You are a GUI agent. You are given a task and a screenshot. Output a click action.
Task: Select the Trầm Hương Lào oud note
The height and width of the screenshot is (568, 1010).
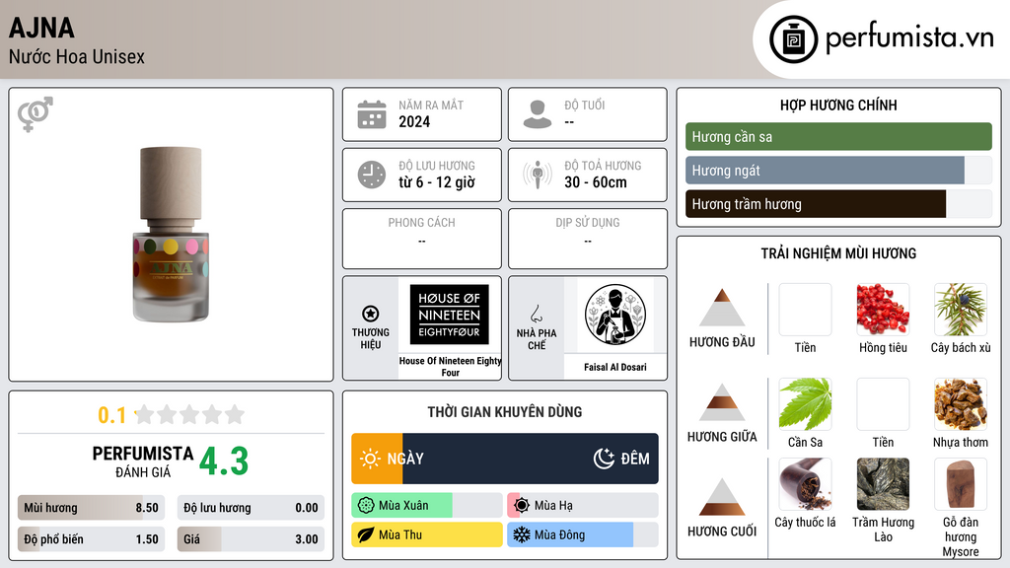[883, 484]
